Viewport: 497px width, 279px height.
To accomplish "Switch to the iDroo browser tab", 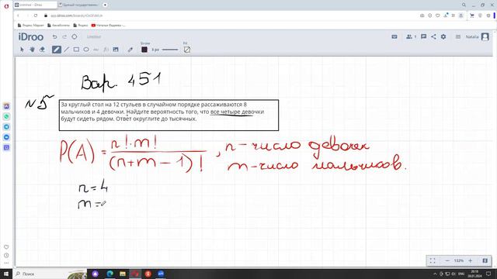I will coord(35,5).
